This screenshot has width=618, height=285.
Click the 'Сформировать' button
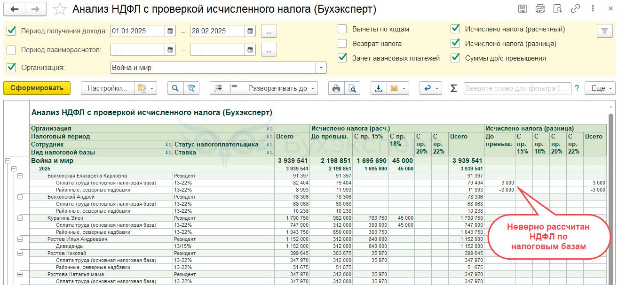point(37,88)
